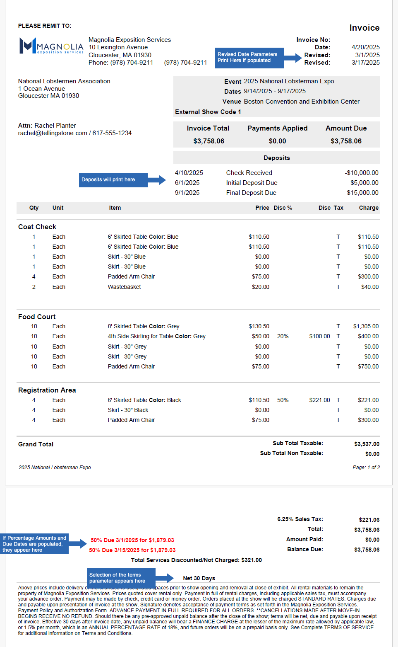This screenshot has width=398, height=647.
Task: Click the blue arrow pointing to the Revised dates
Action: [x=293, y=58]
